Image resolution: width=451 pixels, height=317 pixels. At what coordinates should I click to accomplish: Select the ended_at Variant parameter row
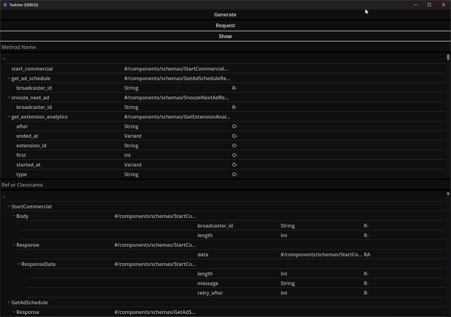pyautogui.click(x=28, y=136)
